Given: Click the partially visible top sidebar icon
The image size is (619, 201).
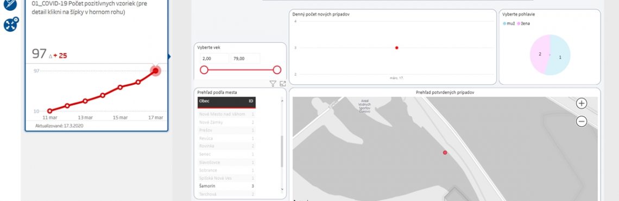Looking at the screenshot, I should [x=10, y=4].
